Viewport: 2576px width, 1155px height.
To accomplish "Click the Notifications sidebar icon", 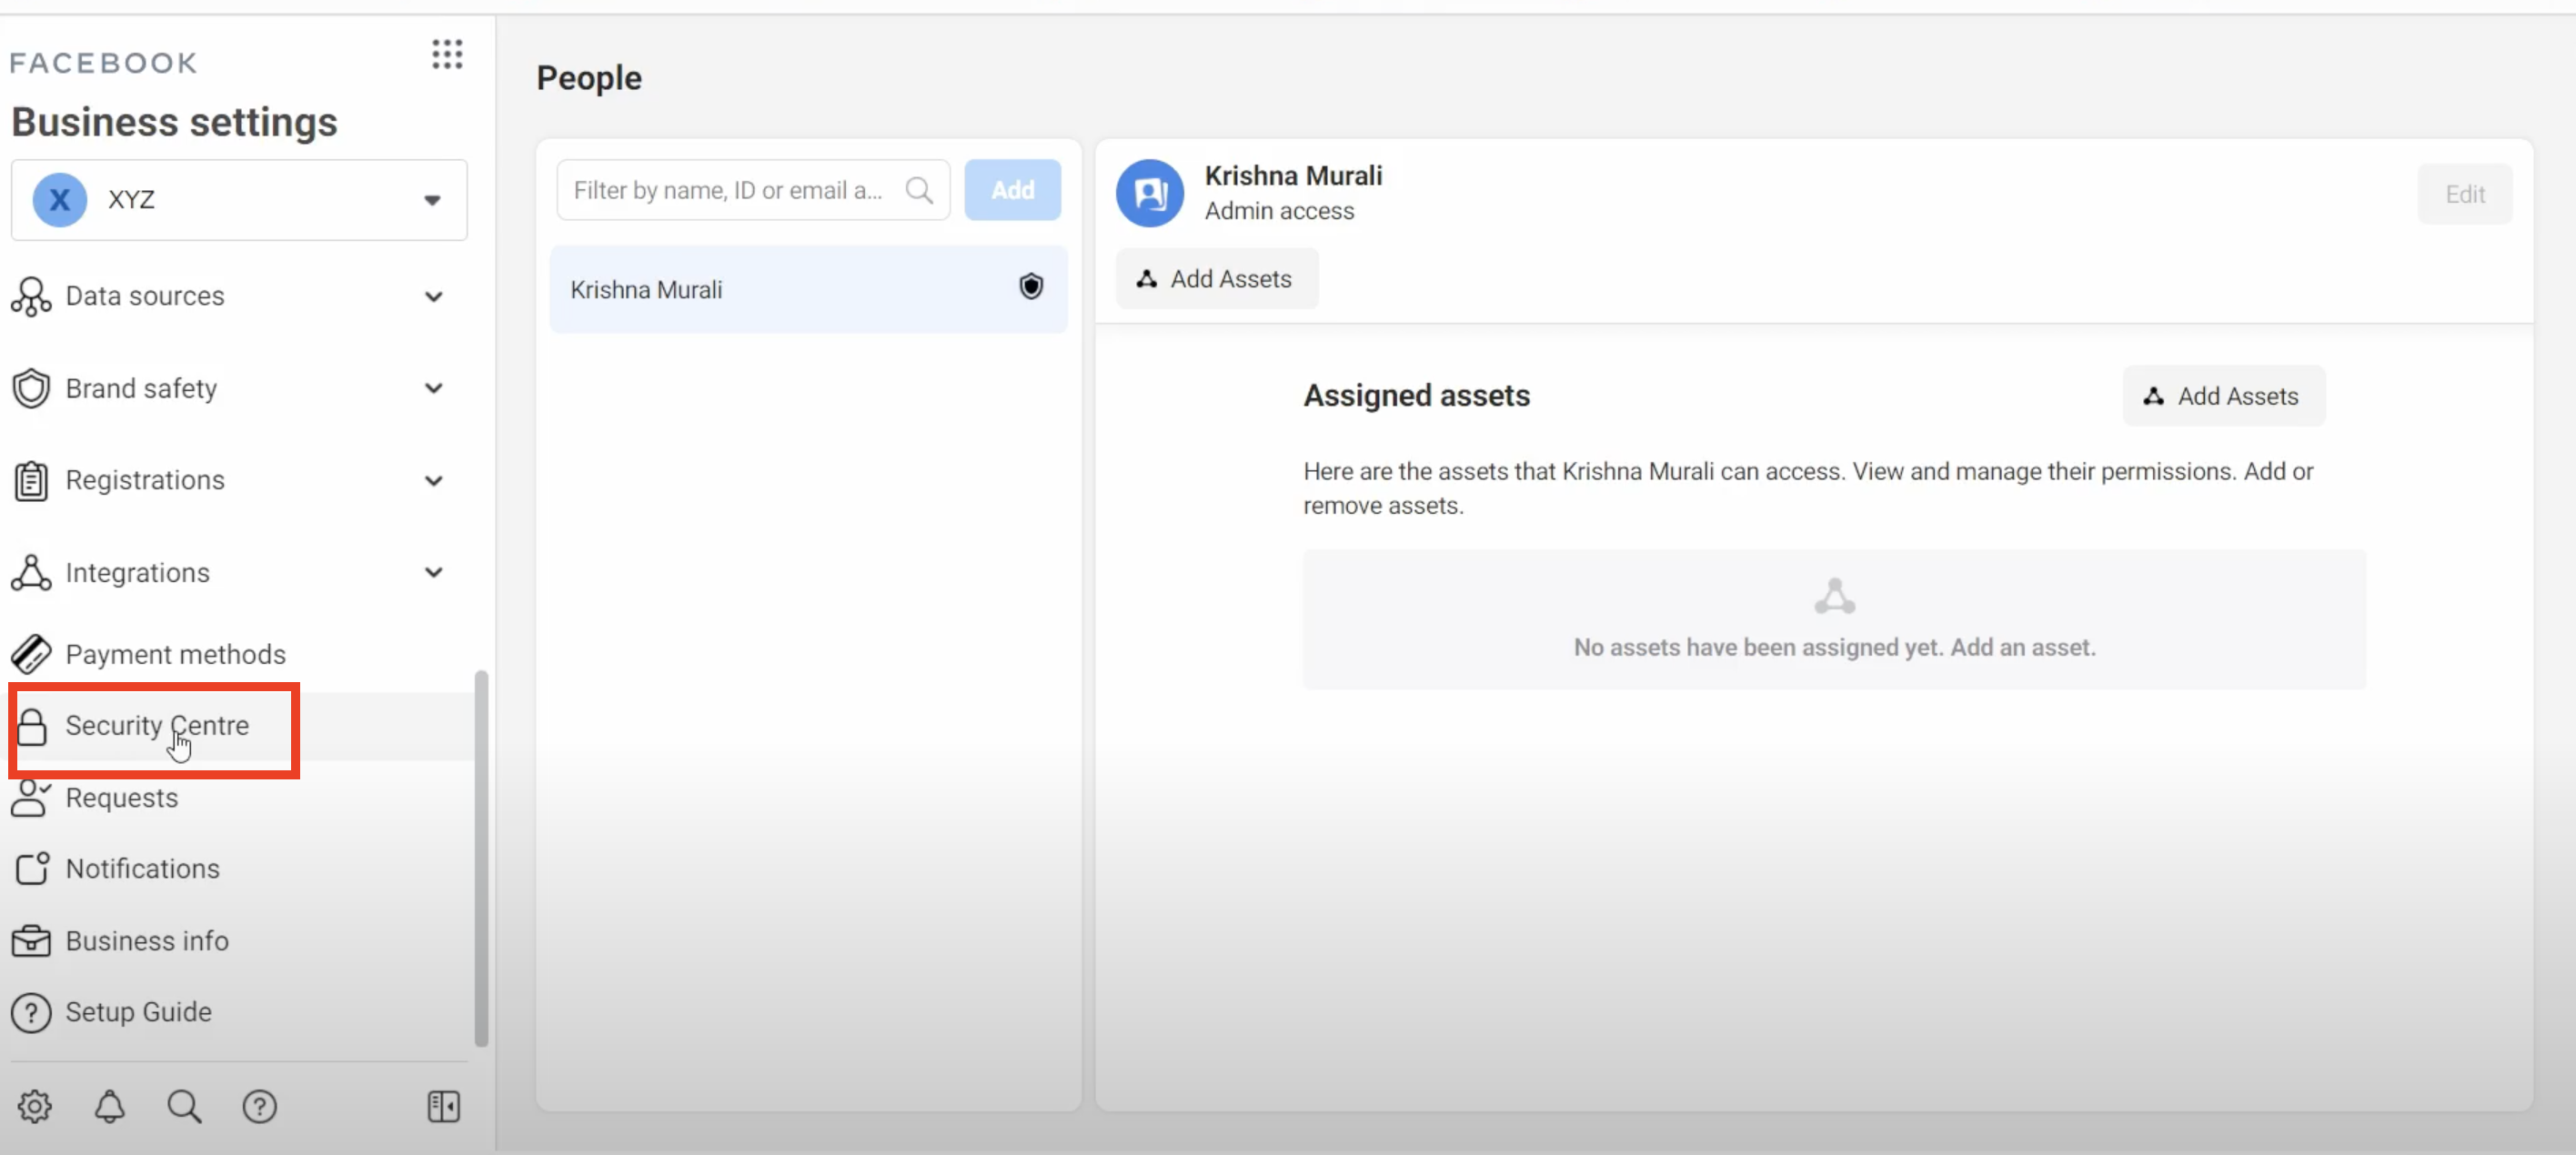I will tap(31, 868).
